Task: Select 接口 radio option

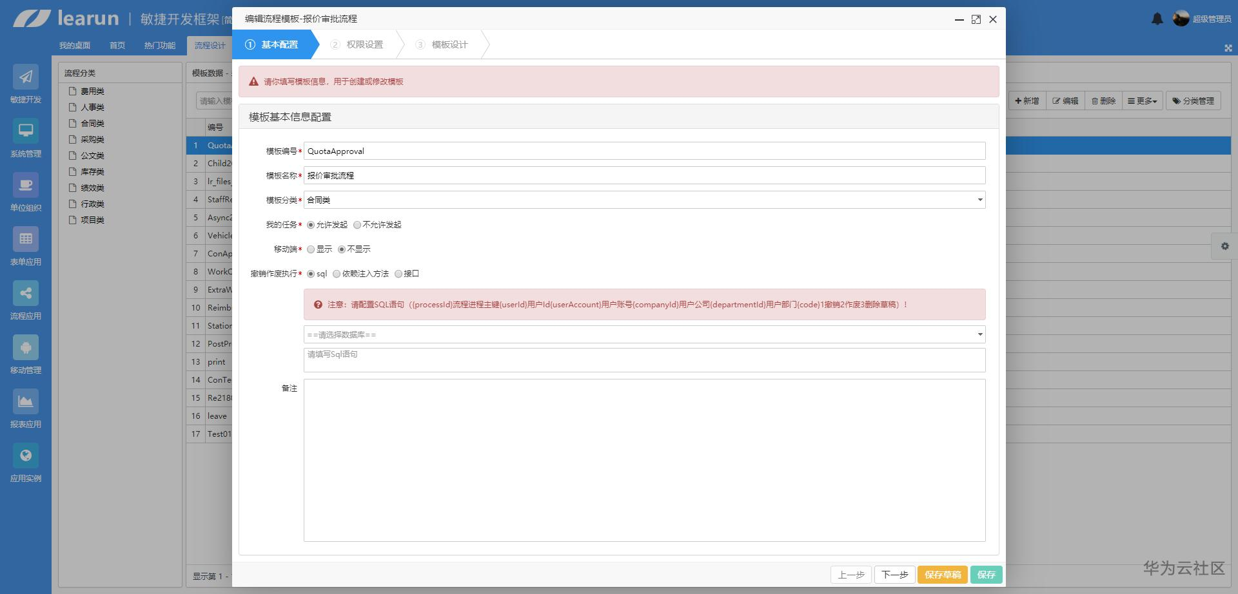Action: (398, 274)
